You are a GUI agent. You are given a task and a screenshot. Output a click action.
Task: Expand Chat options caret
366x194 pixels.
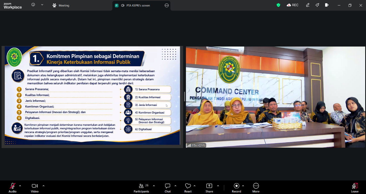coord(175,186)
